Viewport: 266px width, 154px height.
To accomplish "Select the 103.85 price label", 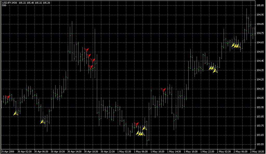I will (x=260, y=117).
